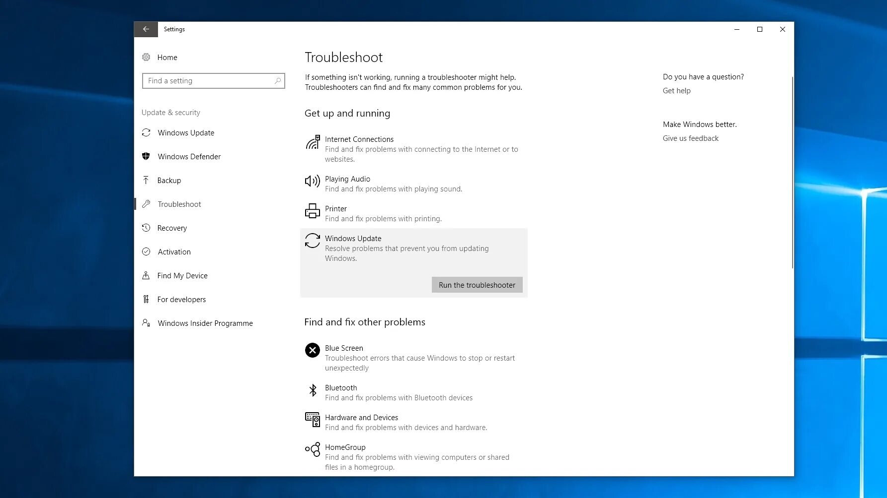
Task: Minimize the Settings window
Action: 737,29
